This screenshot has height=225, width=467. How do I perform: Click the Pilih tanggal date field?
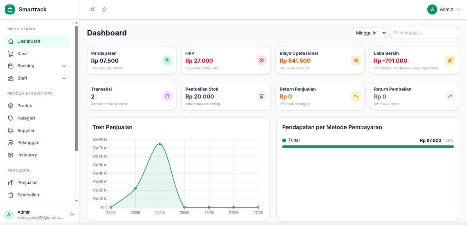click(x=424, y=33)
